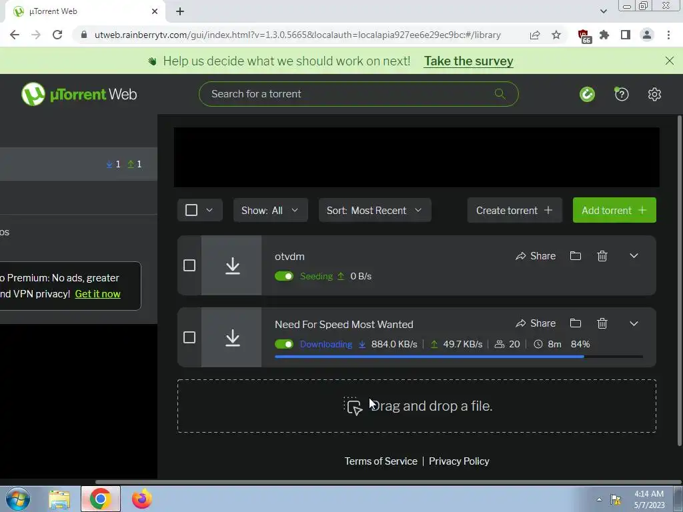Image resolution: width=683 pixels, height=512 pixels.
Task: Open folder for Need For Speed torrent
Action: click(x=576, y=323)
